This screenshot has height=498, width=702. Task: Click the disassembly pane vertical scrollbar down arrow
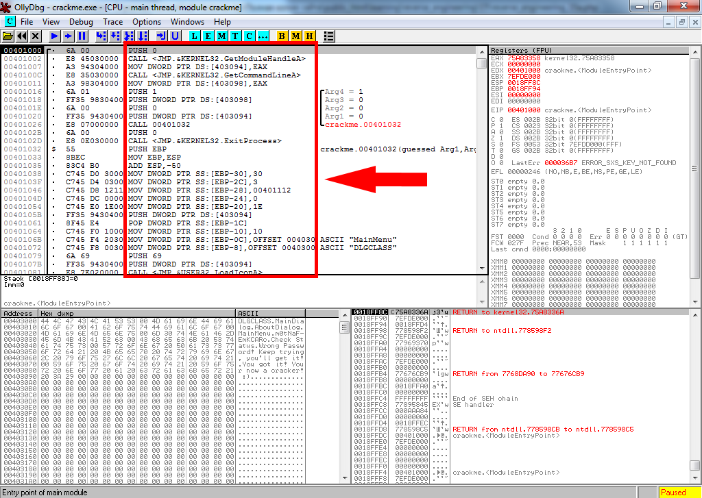coord(482,270)
